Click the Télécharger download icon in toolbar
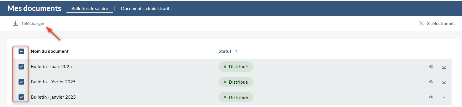 [x=16, y=24]
